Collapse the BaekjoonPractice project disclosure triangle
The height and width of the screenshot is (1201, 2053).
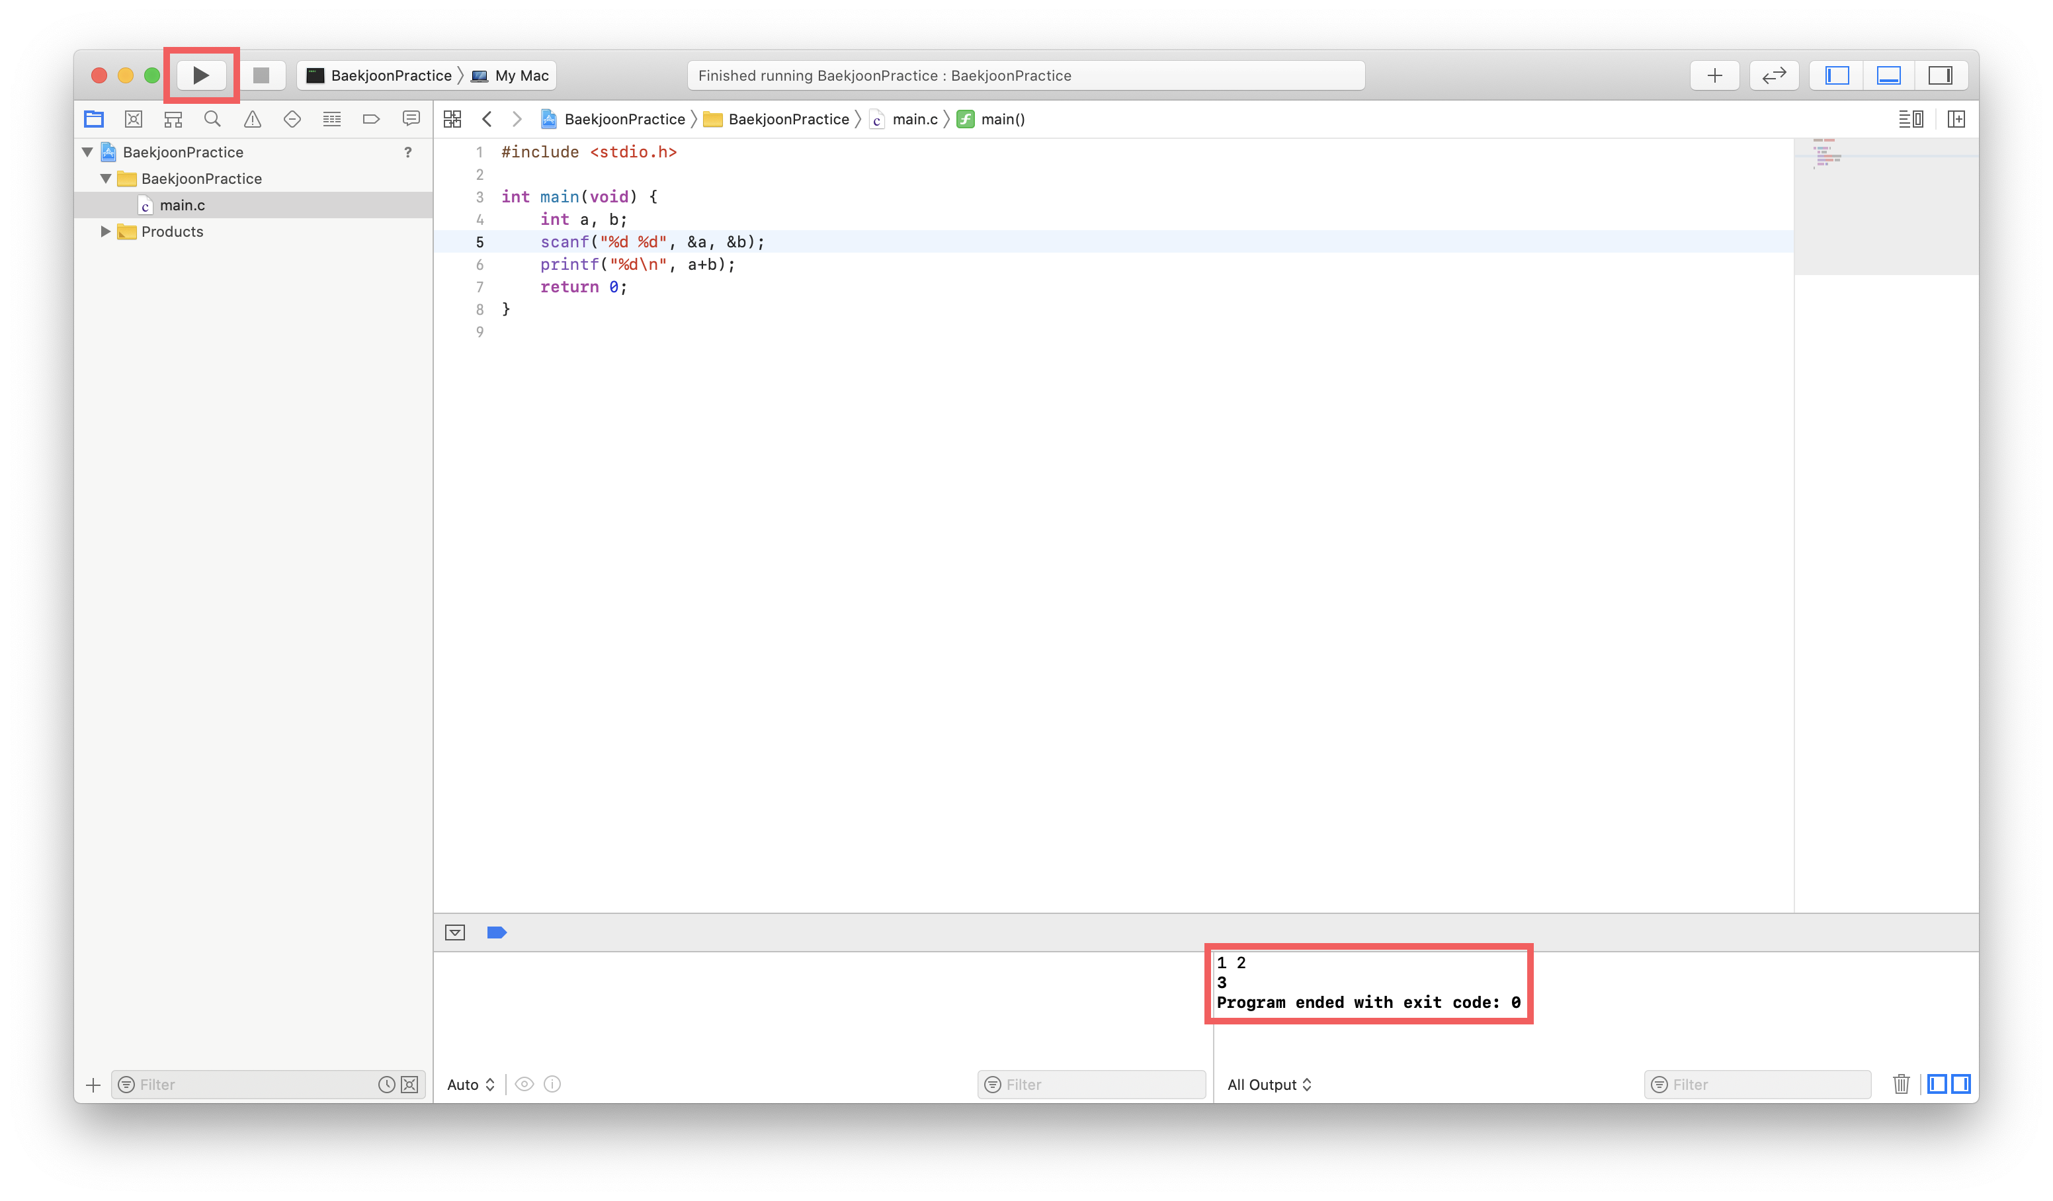[x=88, y=152]
